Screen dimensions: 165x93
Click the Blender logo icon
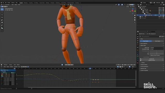[x=1, y=3]
